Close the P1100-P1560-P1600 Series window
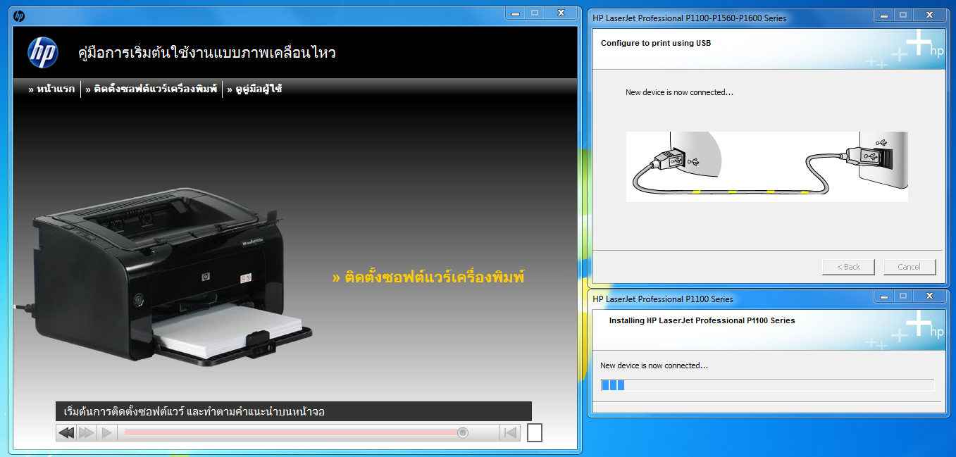Image resolution: width=956 pixels, height=457 pixels. [x=929, y=14]
